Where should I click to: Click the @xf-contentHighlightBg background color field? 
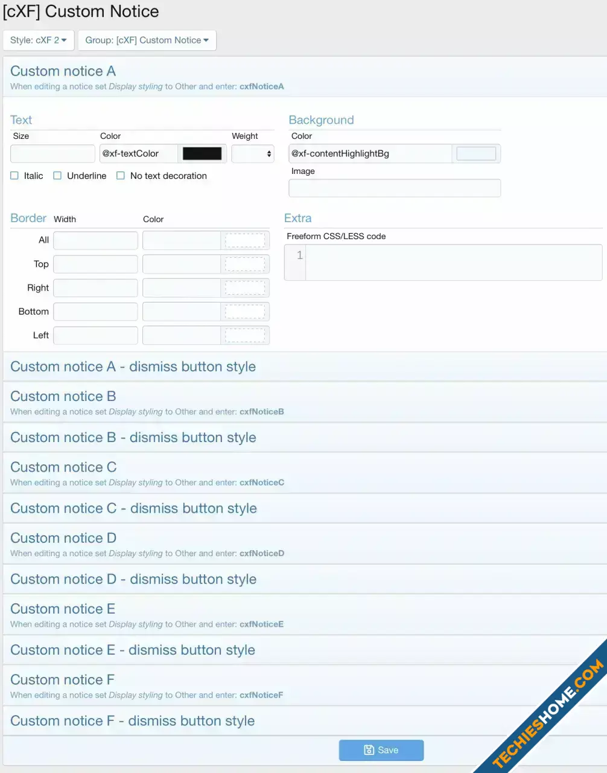[370, 153]
